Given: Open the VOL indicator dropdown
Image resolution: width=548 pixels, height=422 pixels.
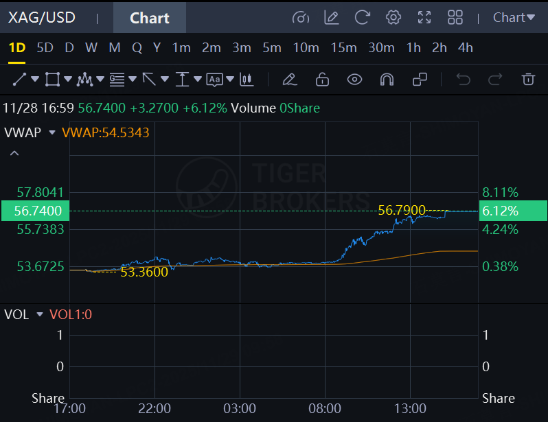Looking at the screenshot, I should coord(40,314).
